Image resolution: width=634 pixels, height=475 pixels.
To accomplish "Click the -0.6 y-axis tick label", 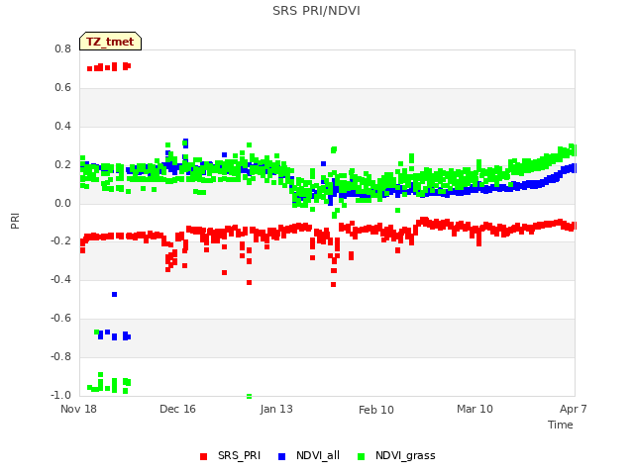I will click(60, 319).
